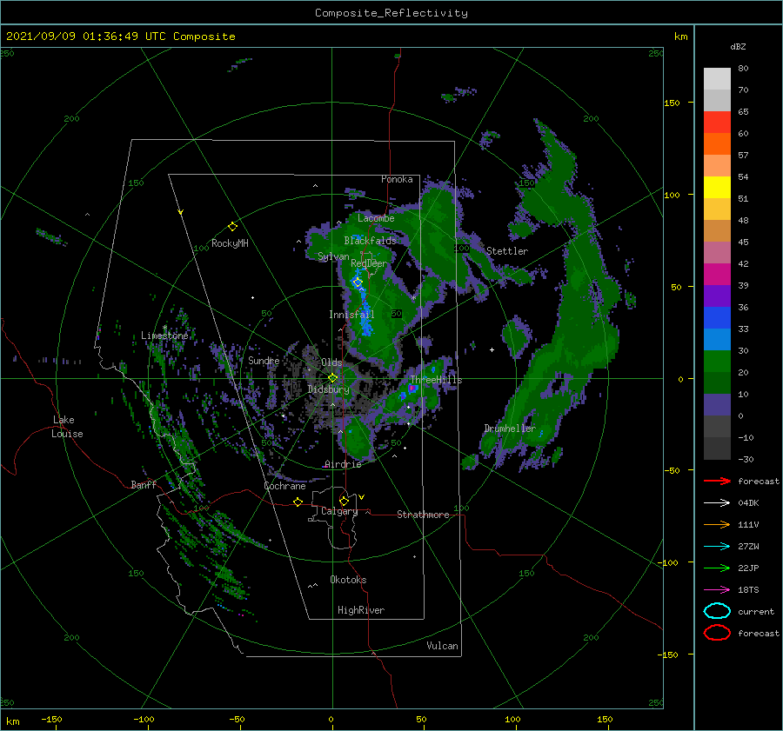Viewport: 783px width, 731px height.
Task: Click the cyan 27ZW arrow legend entry
Action: coord(717,547)
